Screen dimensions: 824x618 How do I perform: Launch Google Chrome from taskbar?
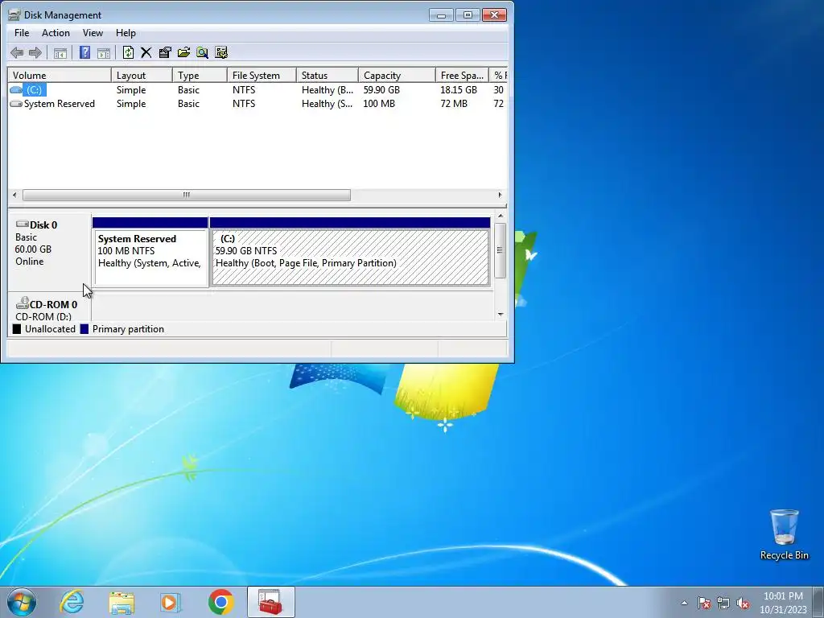[x=220, y=602]
